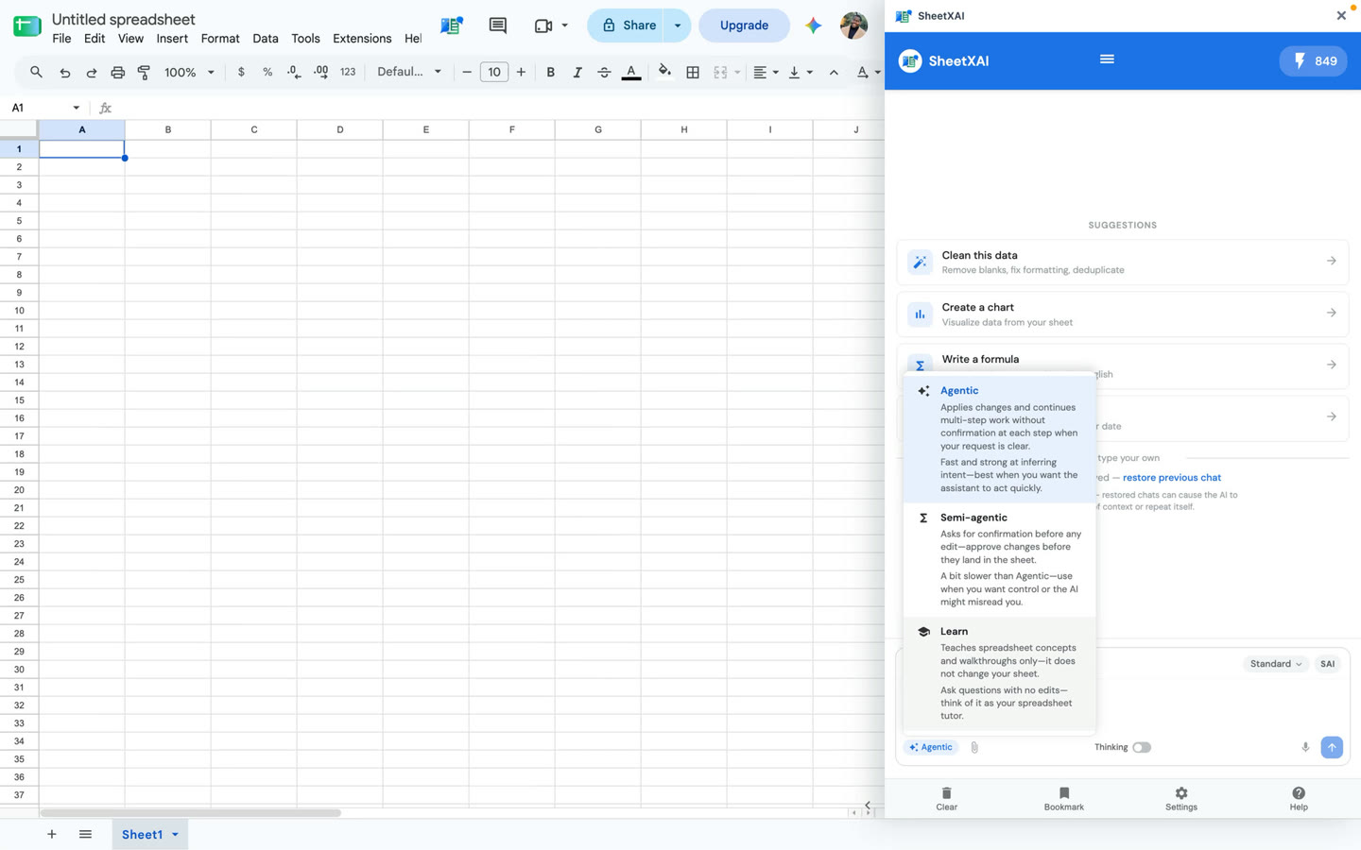Open the fill color bucket
Viewport: 1361px width, 850px height.
(x=664, y=72)
